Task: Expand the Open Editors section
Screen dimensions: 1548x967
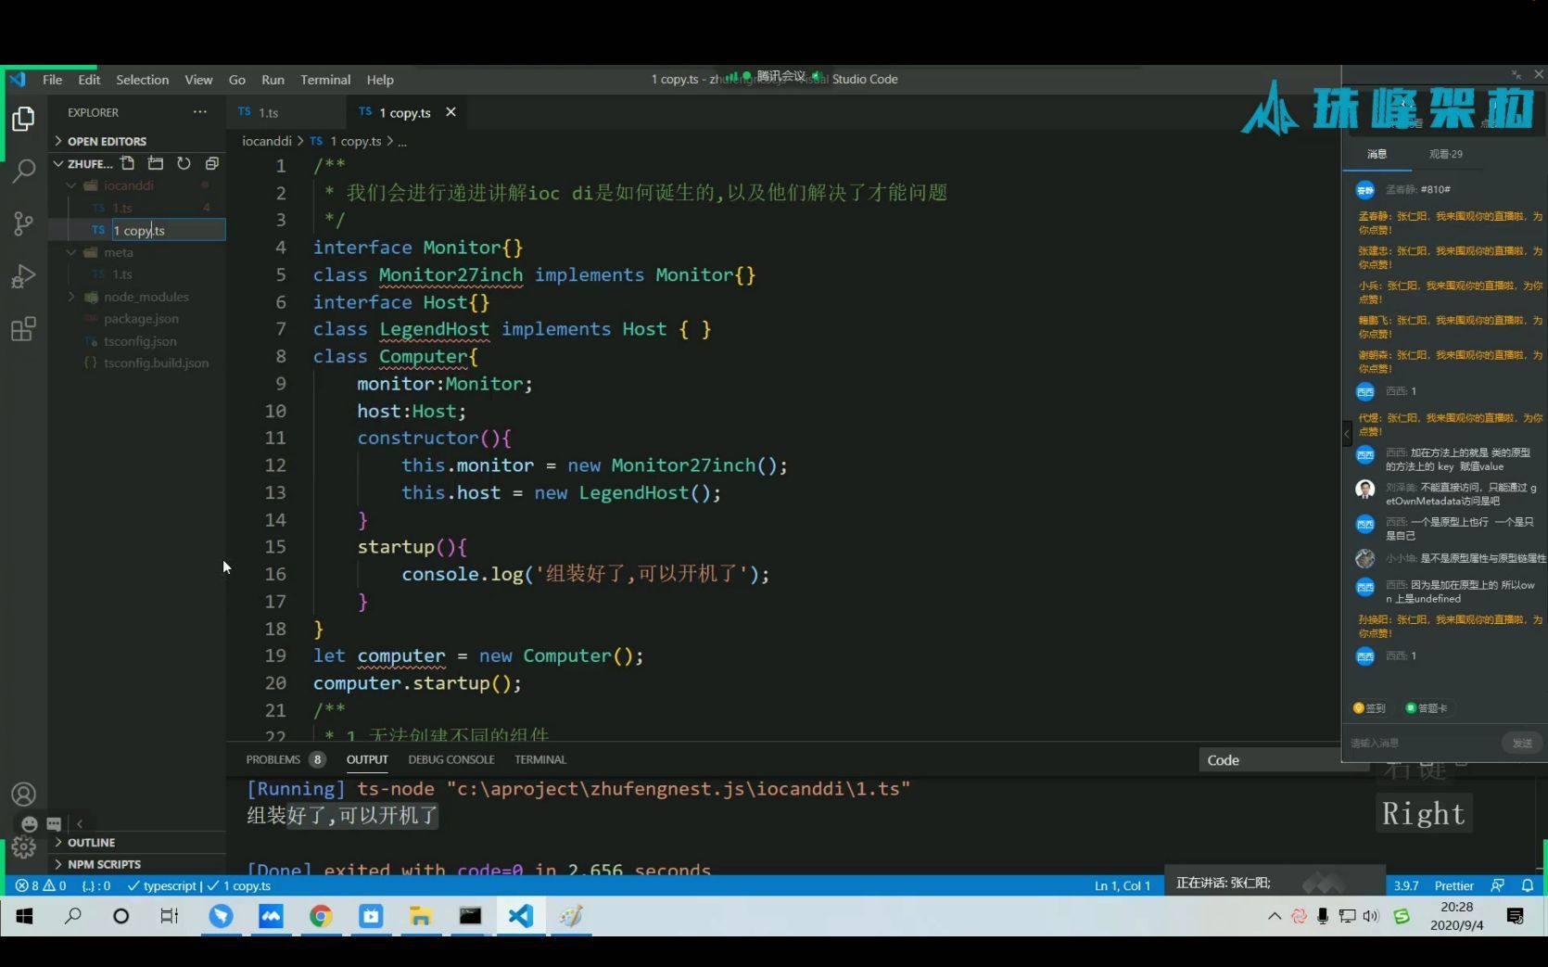Action: (137, 141)
